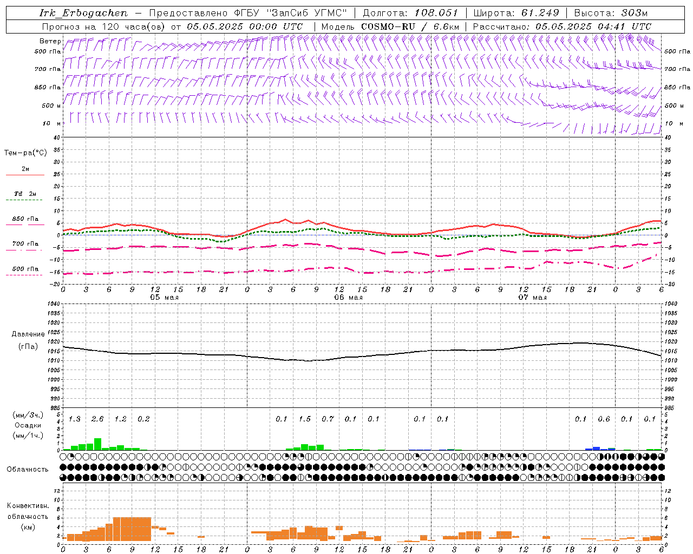This screenshot has width=693, height=554.
Task: Click the 'Давление' pressure label
Action: coord(28,334)
